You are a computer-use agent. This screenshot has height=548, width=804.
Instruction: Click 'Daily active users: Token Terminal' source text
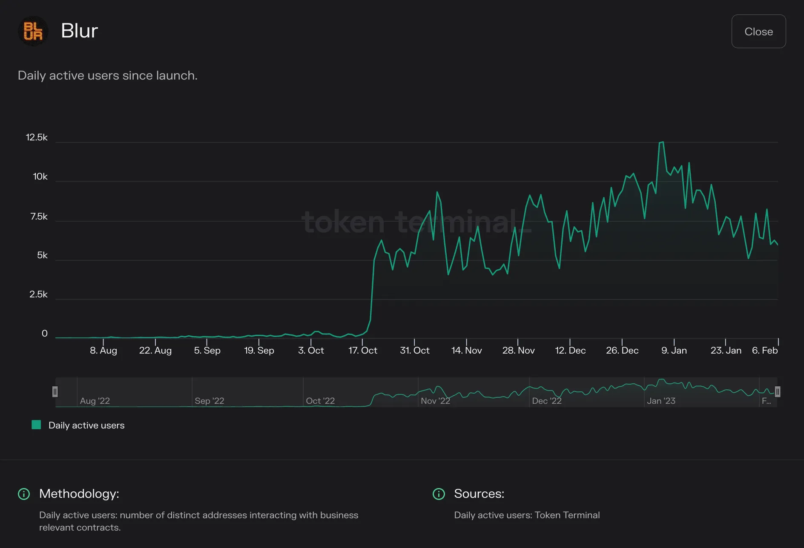tap(527, 515)
